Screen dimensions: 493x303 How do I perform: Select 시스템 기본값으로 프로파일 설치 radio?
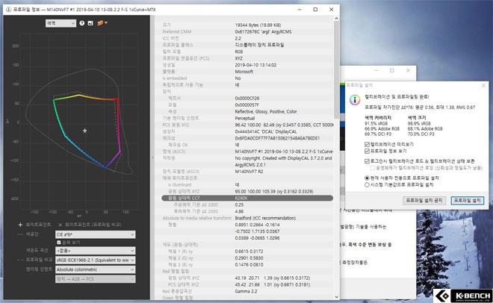(367, 184)
